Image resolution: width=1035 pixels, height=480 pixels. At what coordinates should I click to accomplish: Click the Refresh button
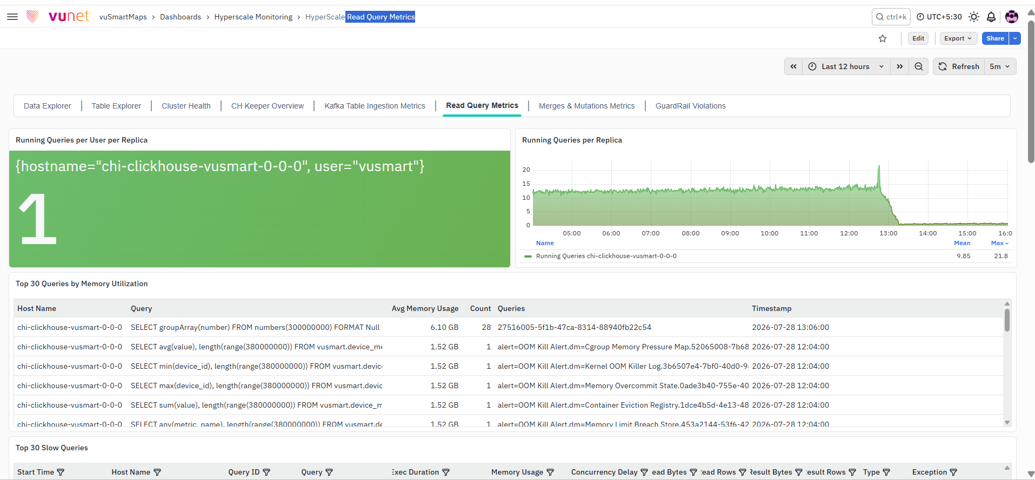(x=959, y=66)
